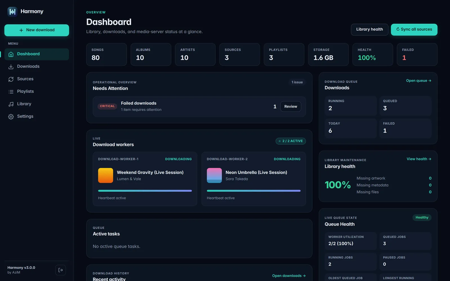Click the Queued 3 downloads tile

click(405, 106)
